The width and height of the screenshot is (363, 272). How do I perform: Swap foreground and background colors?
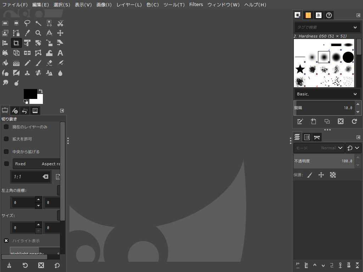(41, 91)
